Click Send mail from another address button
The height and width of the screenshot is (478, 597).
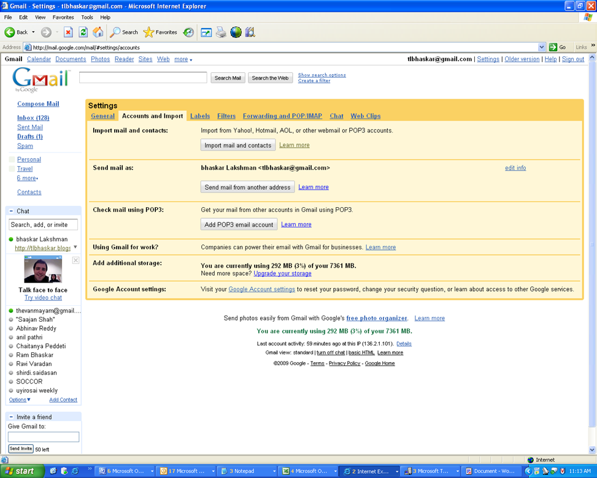[x=247, y=187]
